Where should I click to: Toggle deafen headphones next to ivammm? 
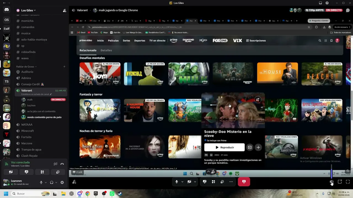click(x=52, y=182)
